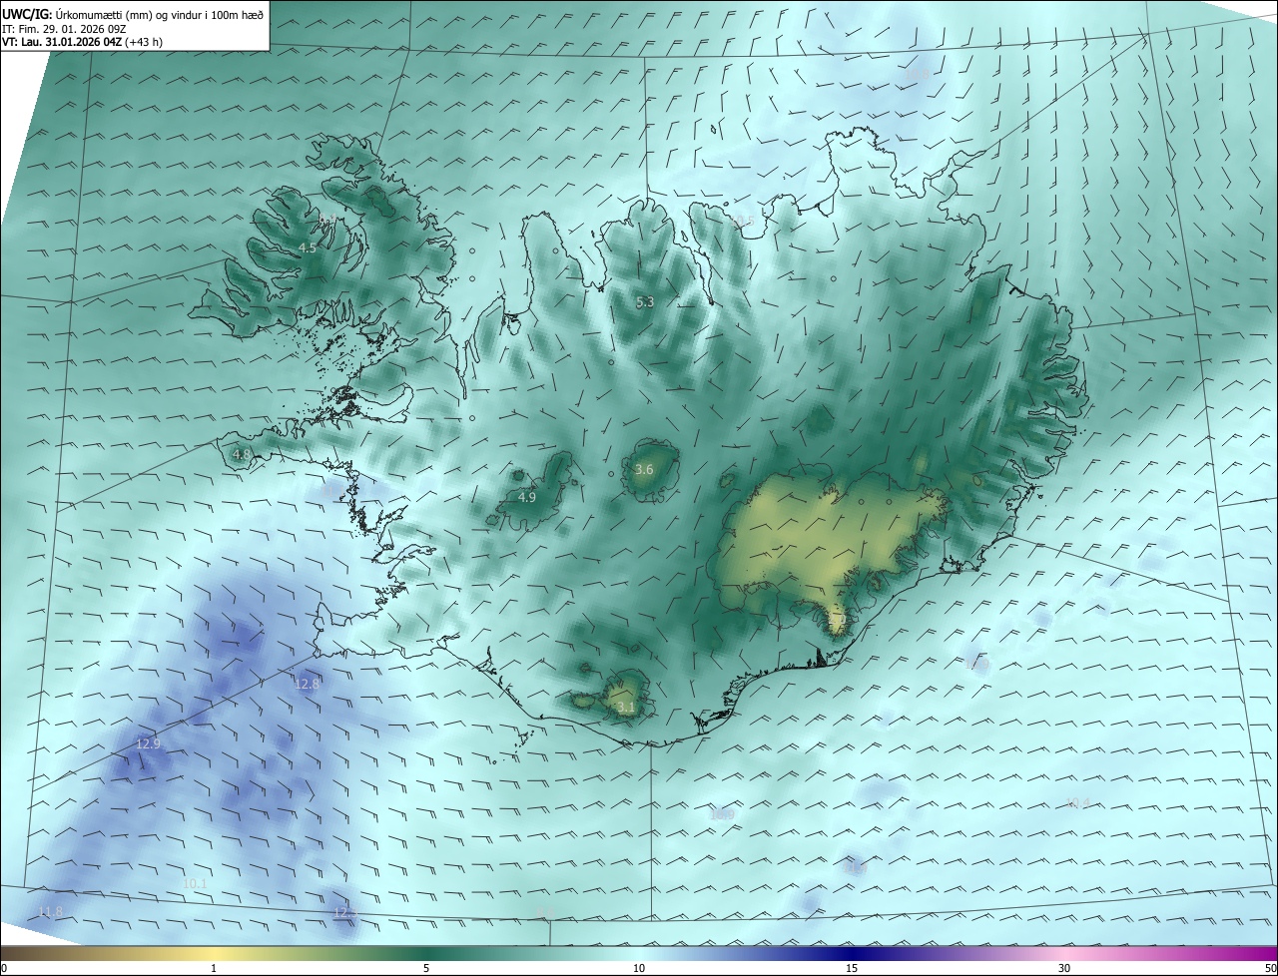Click the 10.4 value in the southeast ocean
This screenshot has width=1278, height=976.
(1077, 802)
